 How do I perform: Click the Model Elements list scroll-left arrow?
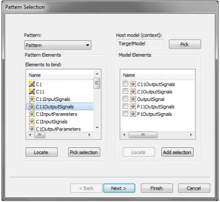pyautogui.click(x=124, y=135)
